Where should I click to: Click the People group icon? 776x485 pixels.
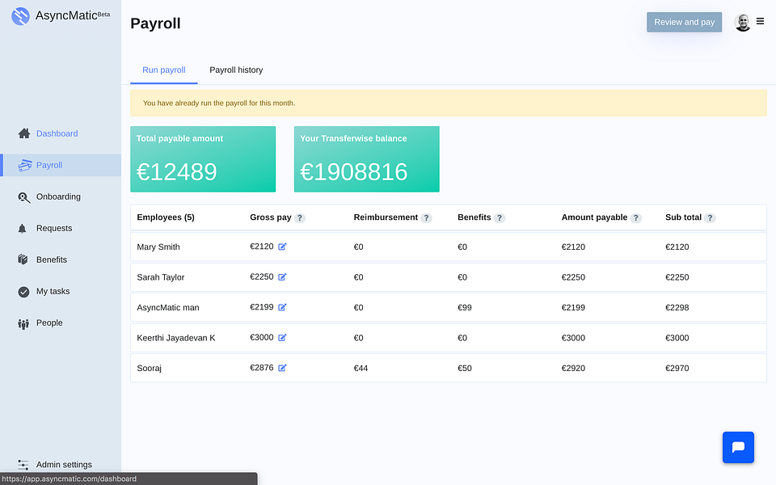point(23,323)
